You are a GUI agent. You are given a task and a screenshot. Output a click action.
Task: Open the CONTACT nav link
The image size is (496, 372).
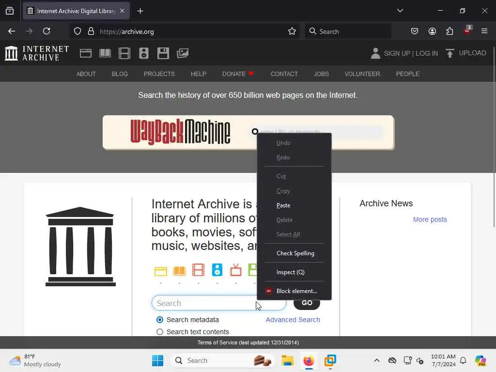click(284, 74)
